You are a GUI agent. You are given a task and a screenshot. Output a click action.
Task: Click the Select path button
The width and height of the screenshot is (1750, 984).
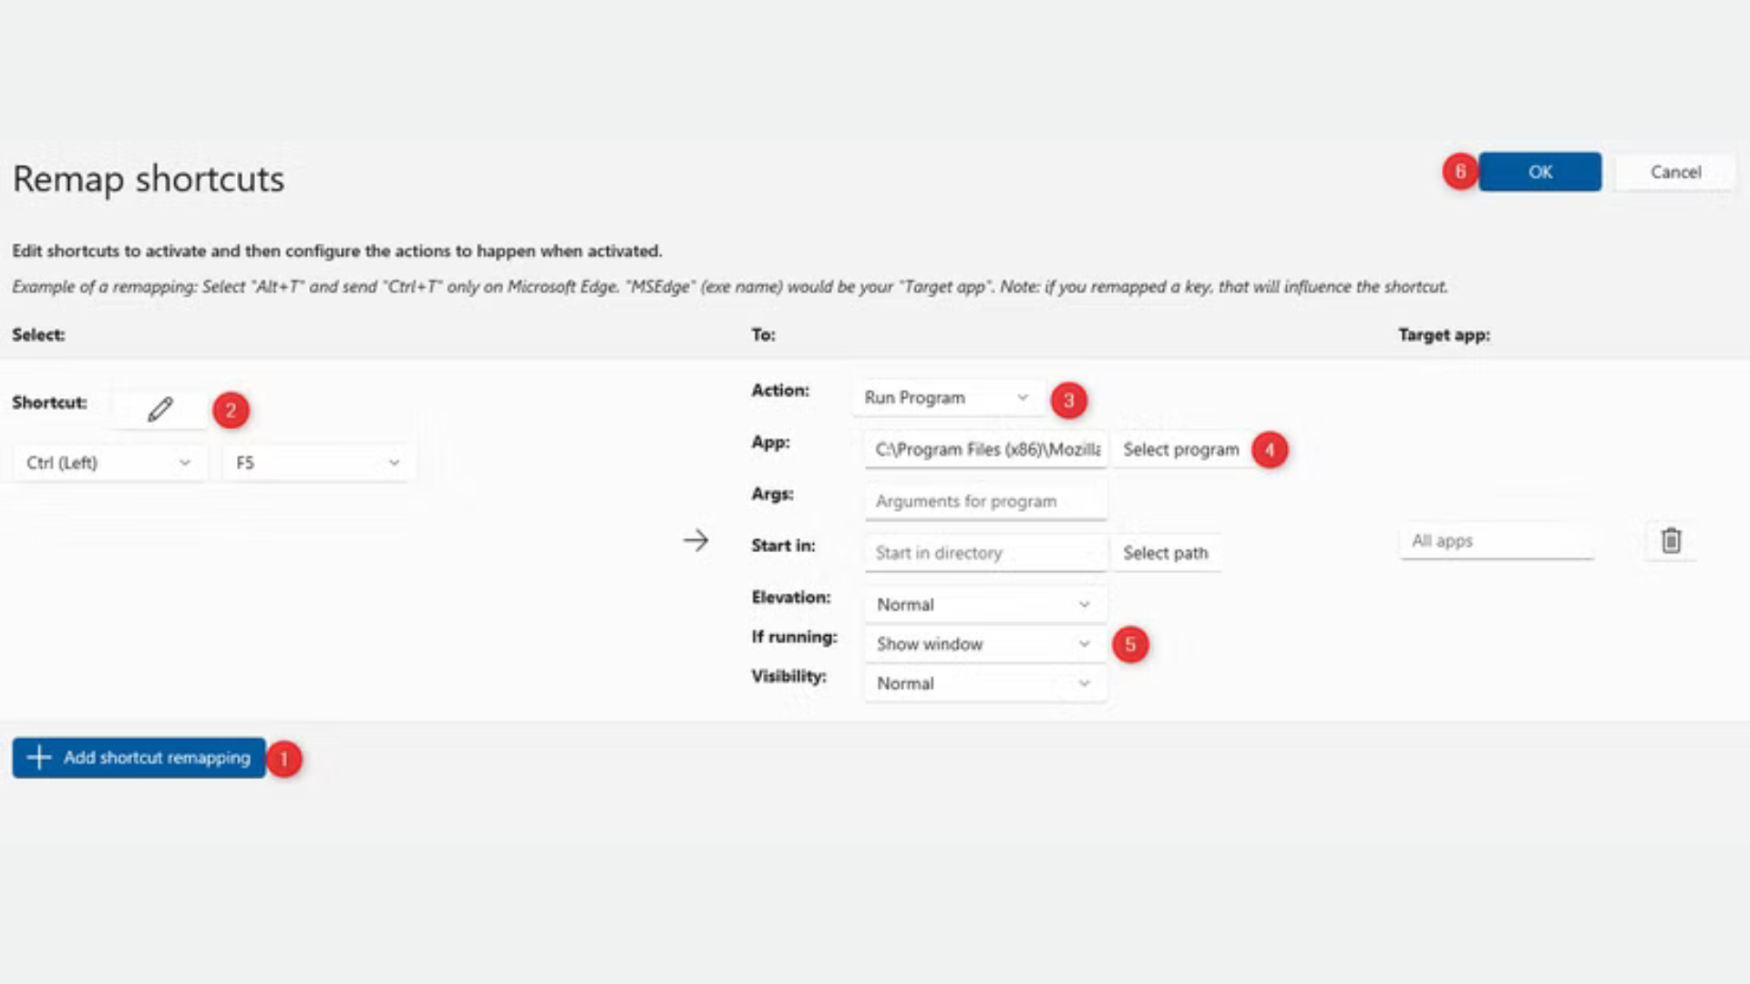1165,553
